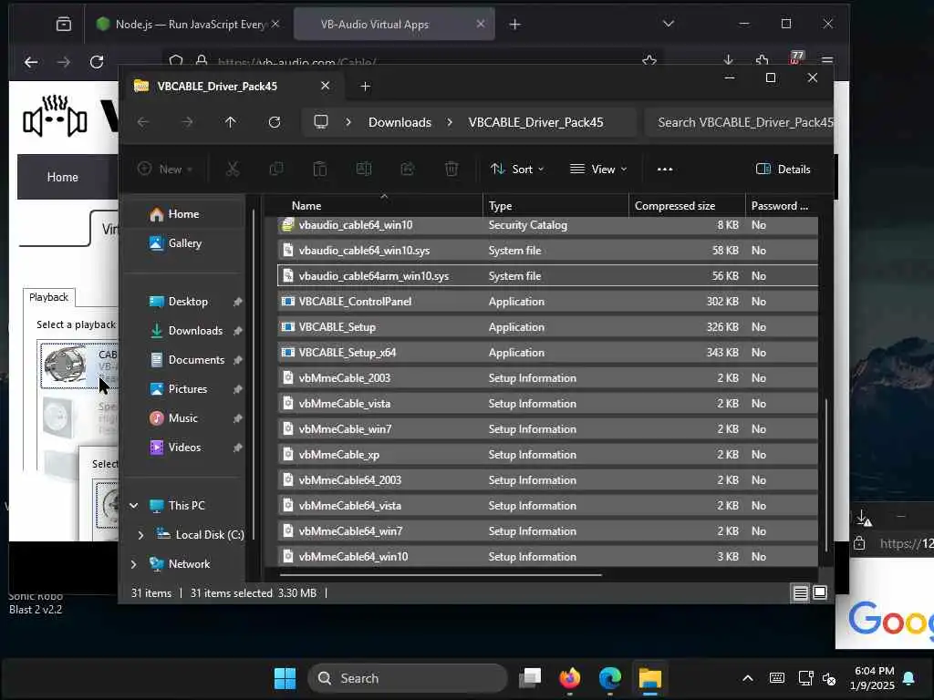Click the Search VBCABLE_Driver_Pack45 field

tap(739, 122)
